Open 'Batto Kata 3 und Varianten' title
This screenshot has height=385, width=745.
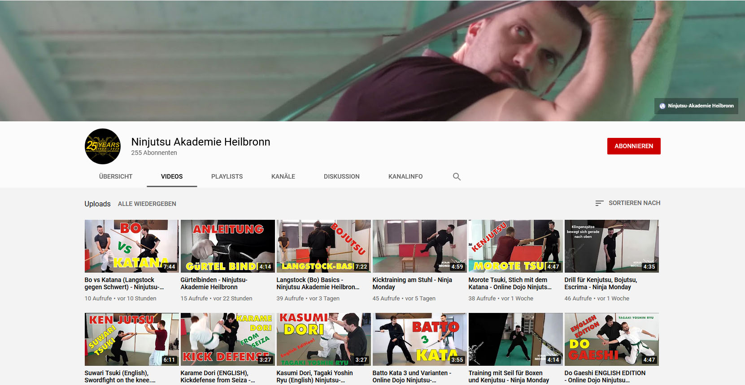coord(412,376)
